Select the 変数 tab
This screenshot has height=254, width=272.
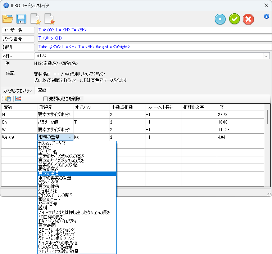tap(42, 90)
